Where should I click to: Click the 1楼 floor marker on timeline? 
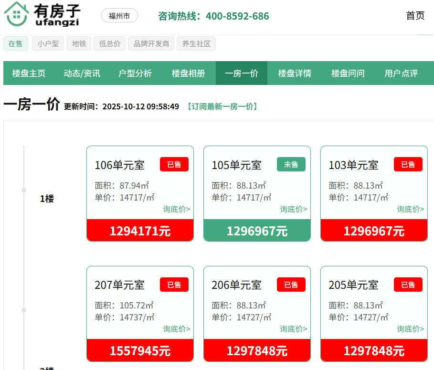tap(47, 199)
